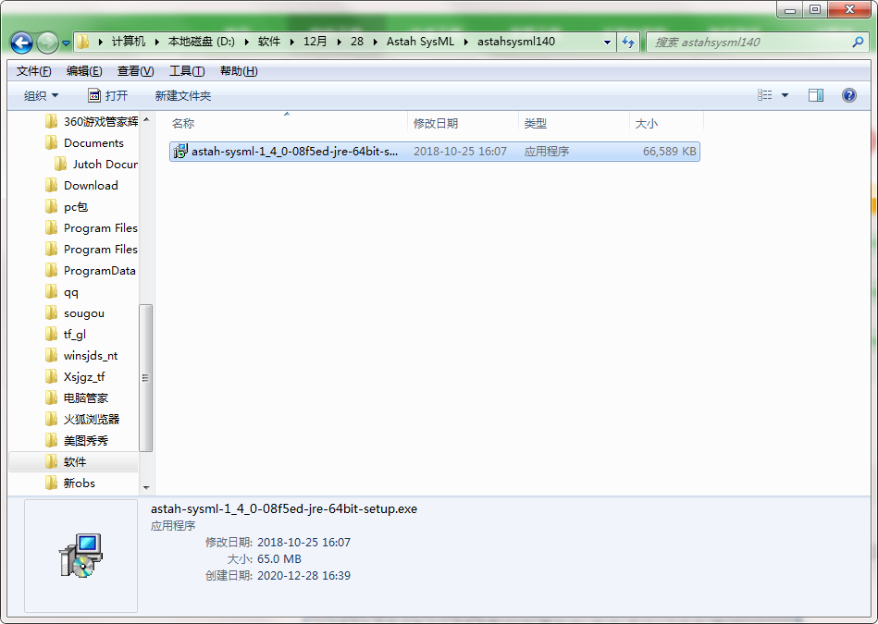Viewport: 878px width, 624px height.
Task: Click the Change your view icon
Action: point(763,94)
